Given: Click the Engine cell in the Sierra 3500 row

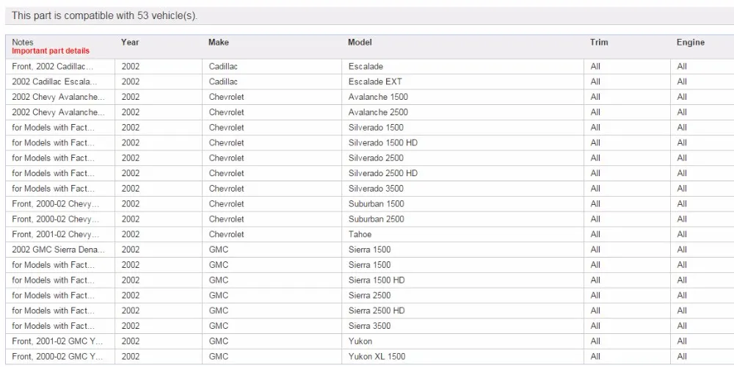Looking at the screenshot, I should coord(702,326).
